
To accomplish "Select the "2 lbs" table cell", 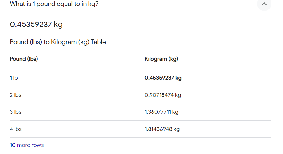I will point(15,95).
